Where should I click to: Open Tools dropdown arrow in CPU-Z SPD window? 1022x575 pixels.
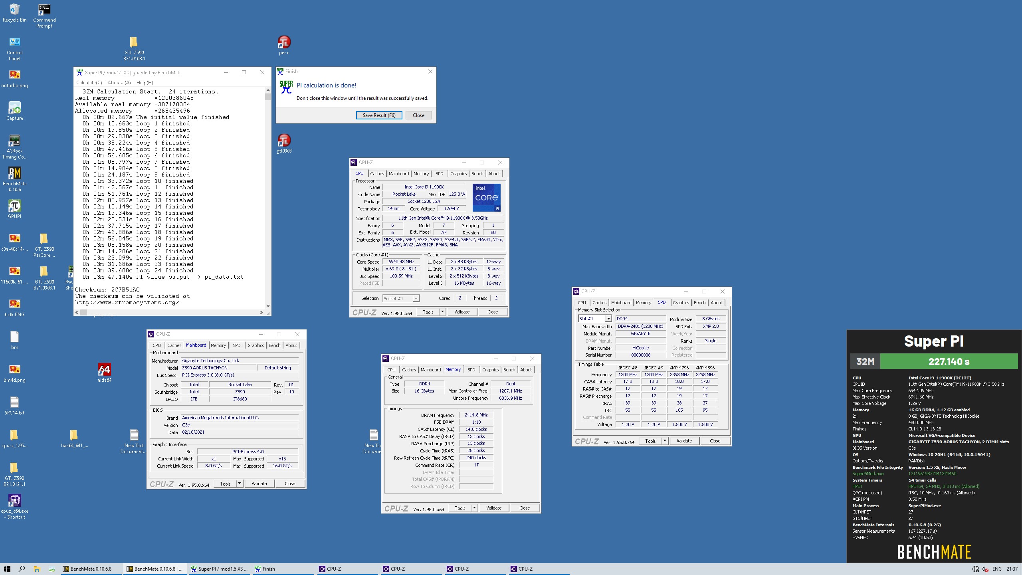pos(665,441)
